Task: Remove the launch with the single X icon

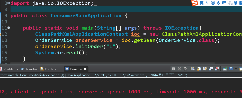Action: [179, 69]
